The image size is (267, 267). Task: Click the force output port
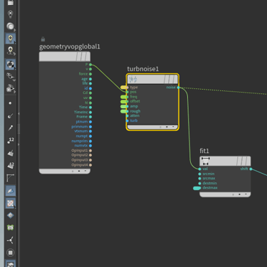90,74
